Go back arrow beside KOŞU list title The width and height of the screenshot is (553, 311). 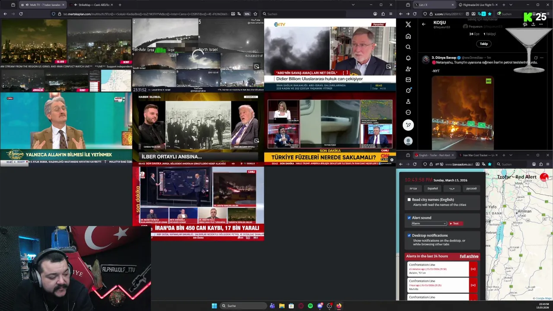tap(423, 24)
